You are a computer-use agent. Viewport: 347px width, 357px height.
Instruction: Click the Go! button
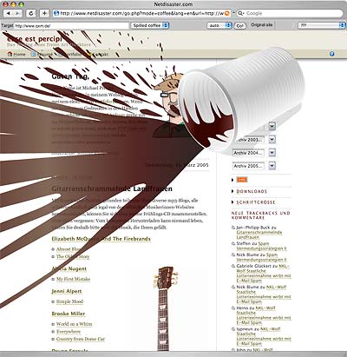click(x=239, y=26)
